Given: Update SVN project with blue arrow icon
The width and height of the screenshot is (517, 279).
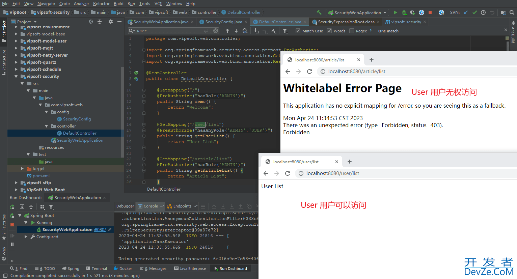Looking at the screenshot, I should (466, 12).
